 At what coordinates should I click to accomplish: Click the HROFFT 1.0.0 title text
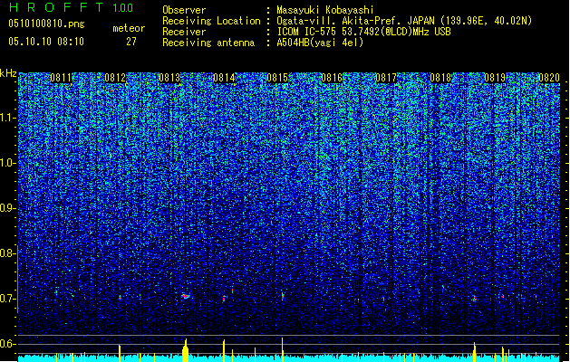[71, 7]
